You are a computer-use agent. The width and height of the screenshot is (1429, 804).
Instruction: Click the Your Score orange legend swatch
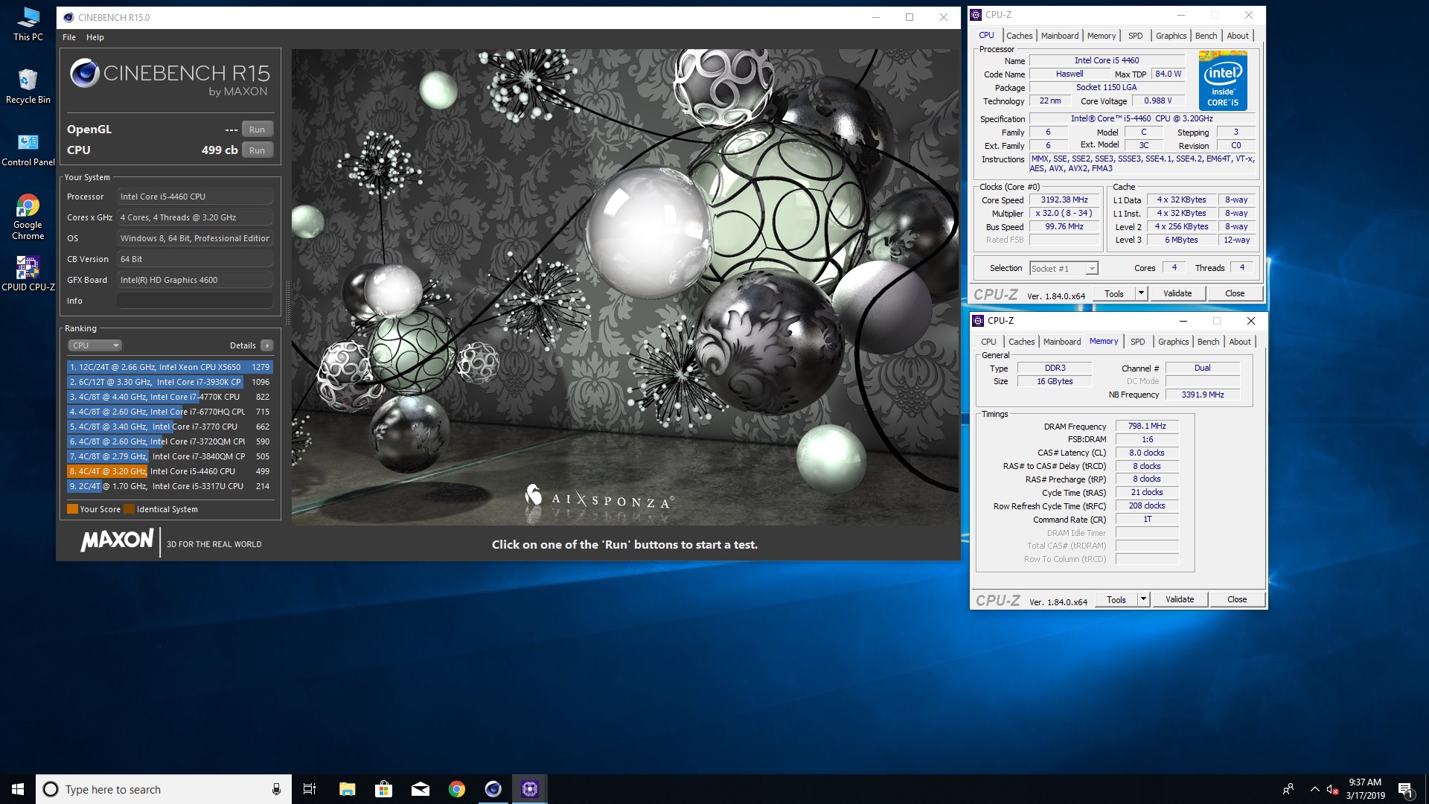72,509
